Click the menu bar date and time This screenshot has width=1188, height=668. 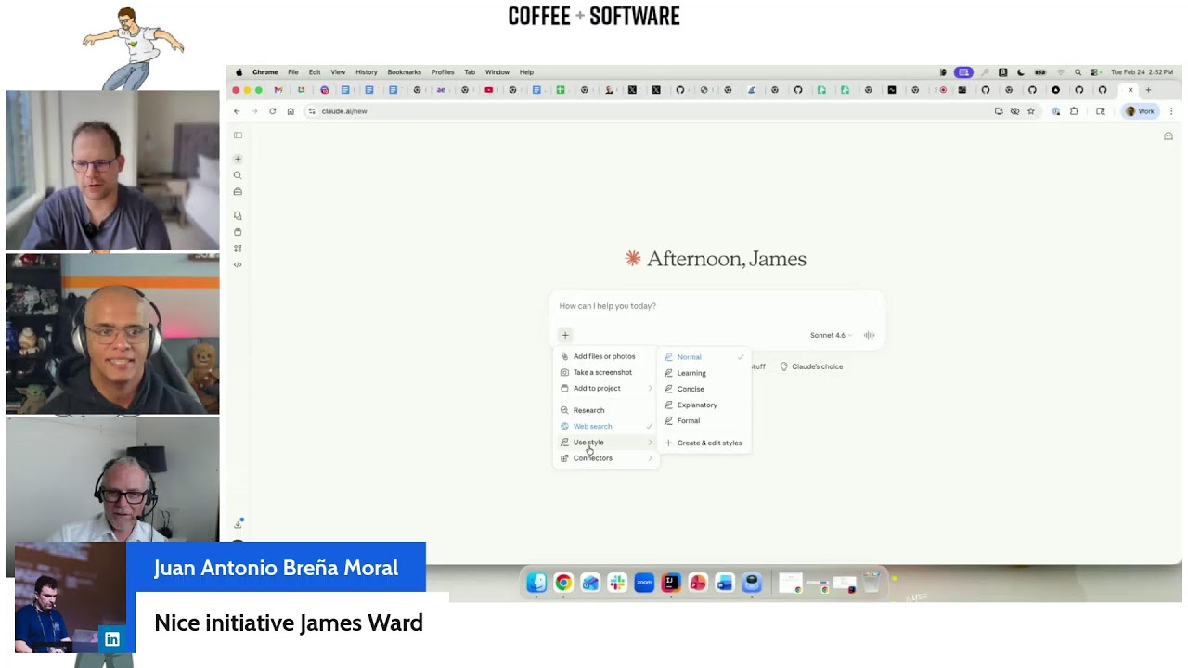1142,71
